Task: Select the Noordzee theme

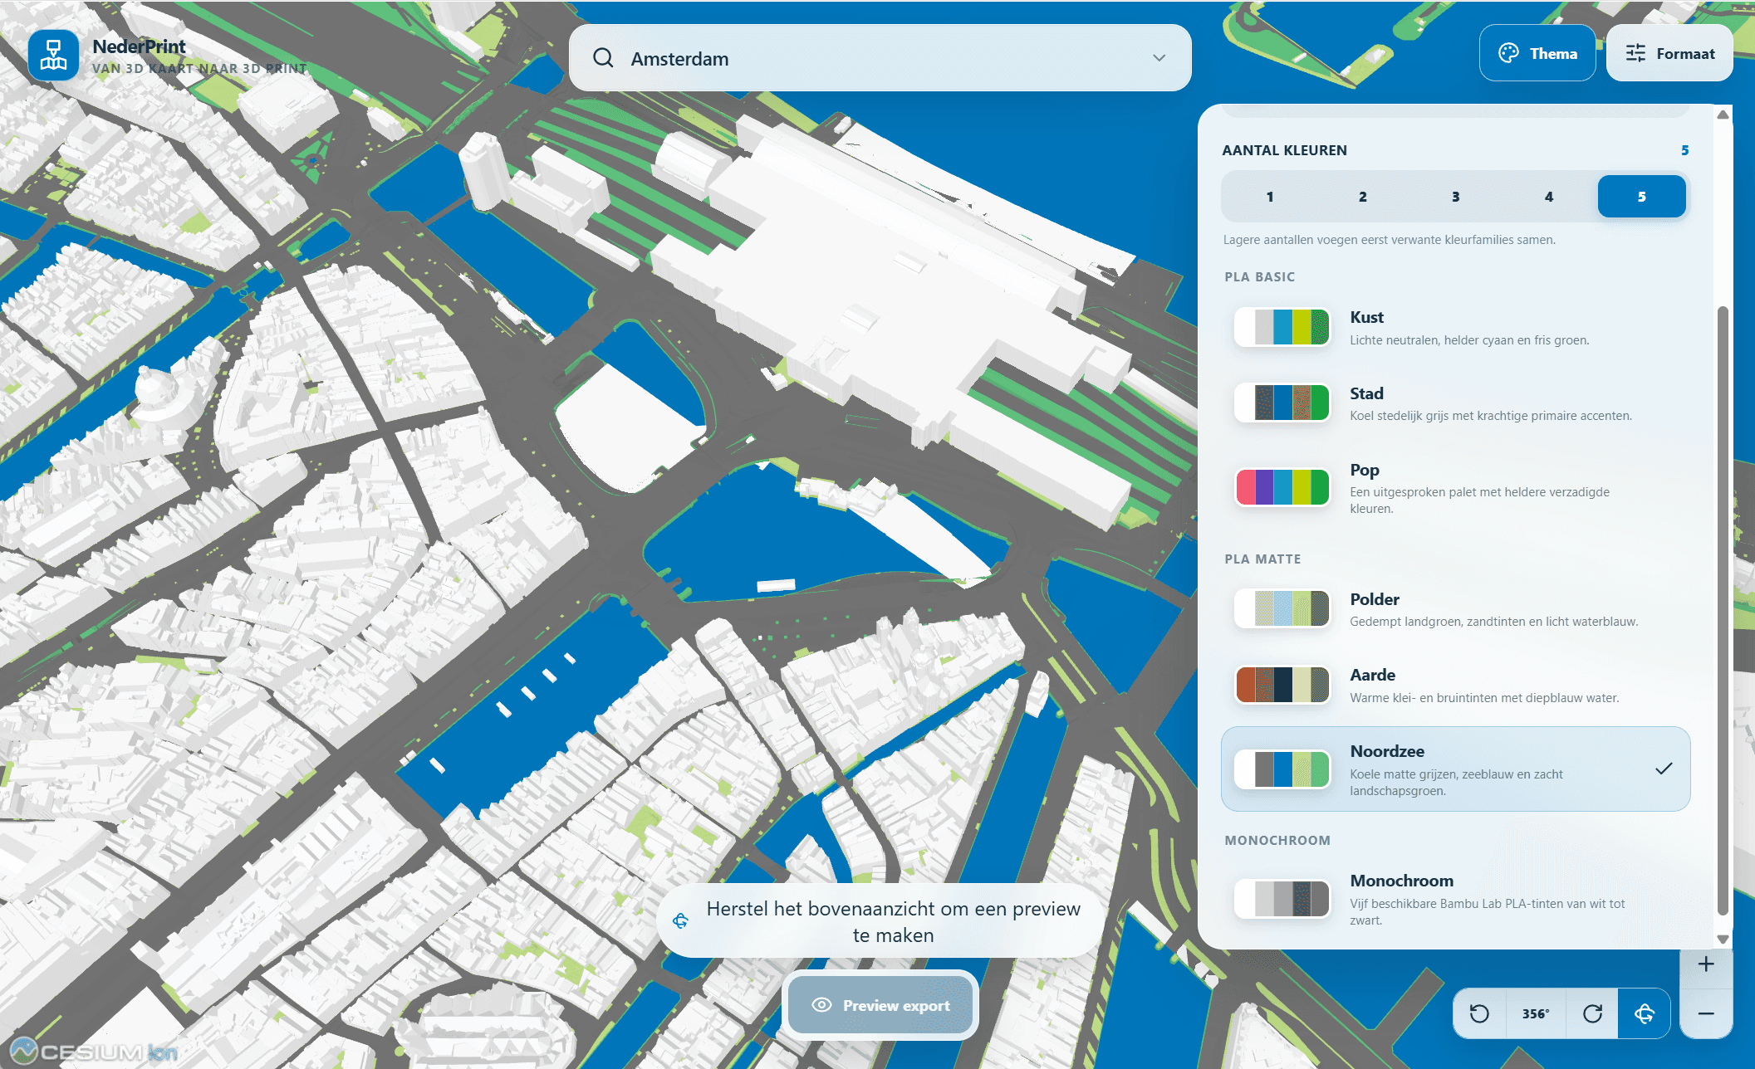Action: 1455,769
